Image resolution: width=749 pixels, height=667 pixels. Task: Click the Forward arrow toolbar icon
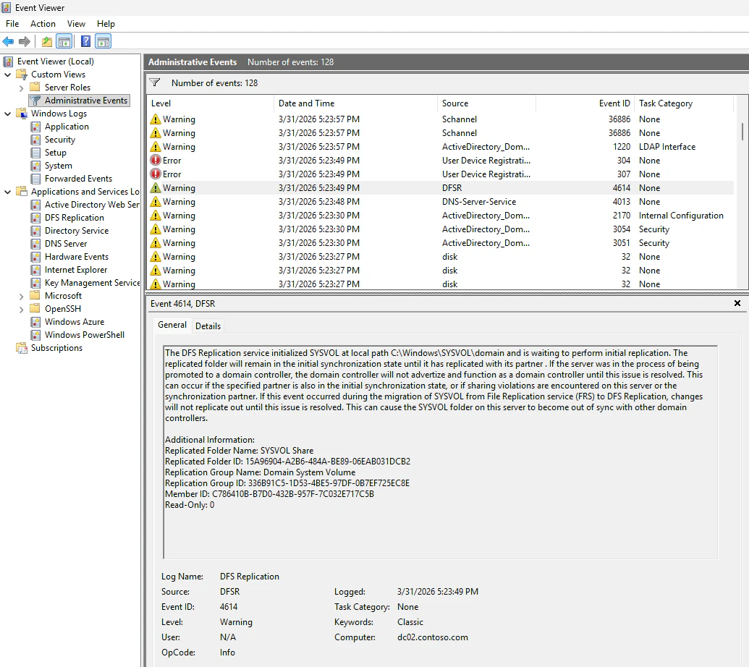click(x=25, y=41)
